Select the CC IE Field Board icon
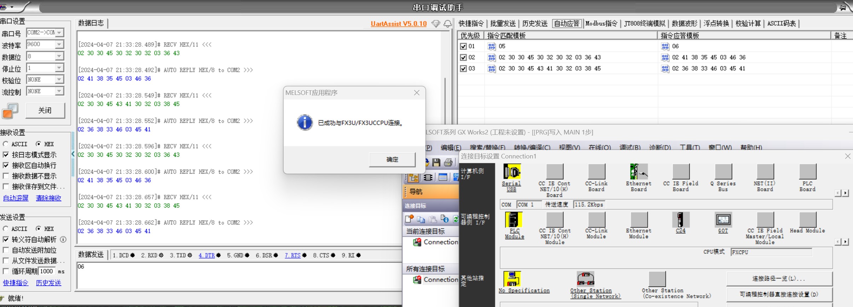The width and height of the screenshot is (853, 307). click(681, 172)
